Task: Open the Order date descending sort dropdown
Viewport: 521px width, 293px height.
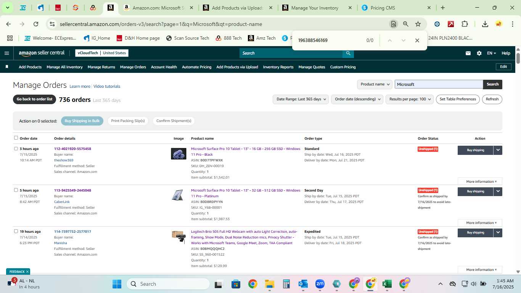Action: coord(357,99)
